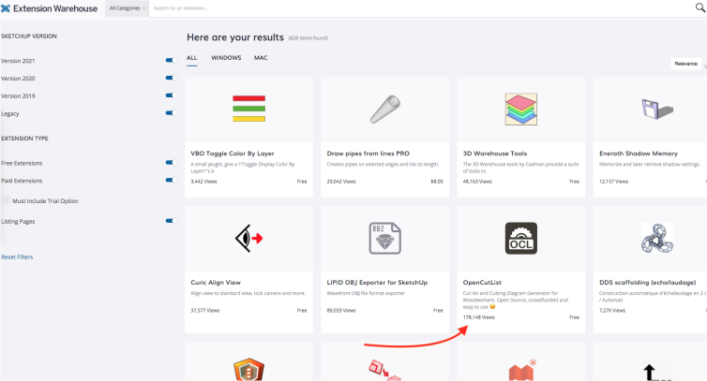The width and height of the screenshot is (707, 381).
Task: Click the Reset Filters link
Action: pos(17,256)
